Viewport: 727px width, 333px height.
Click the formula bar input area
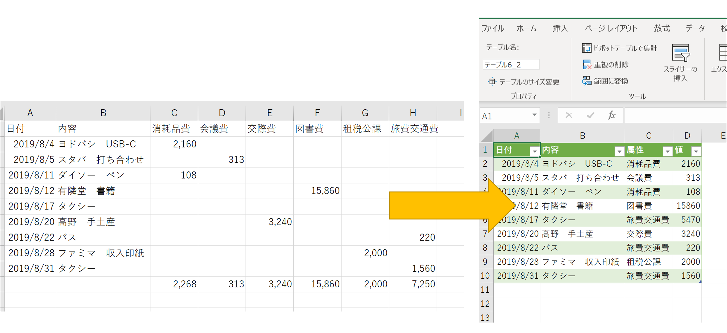pyautogui.click(x=676, y=116)
